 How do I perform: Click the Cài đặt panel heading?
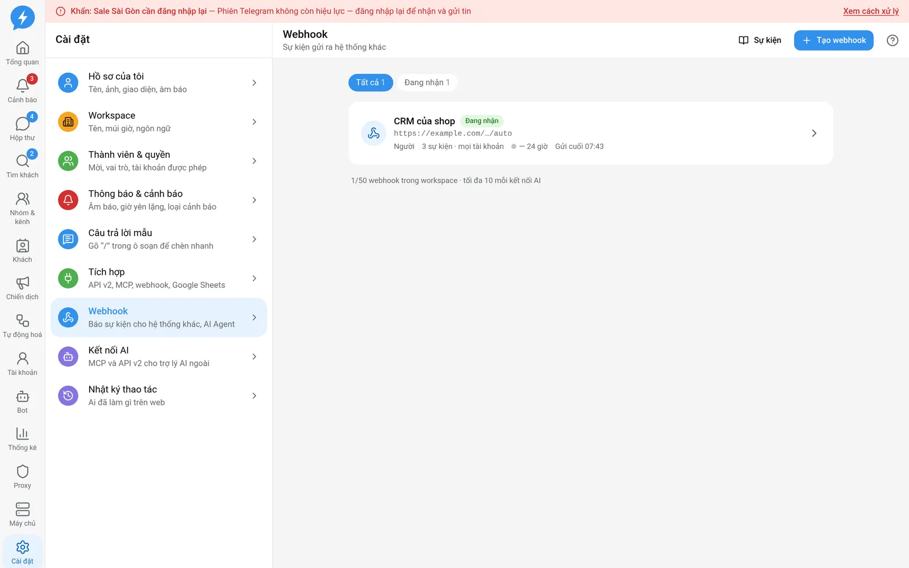pyautogui.click(x=73, y=39)
